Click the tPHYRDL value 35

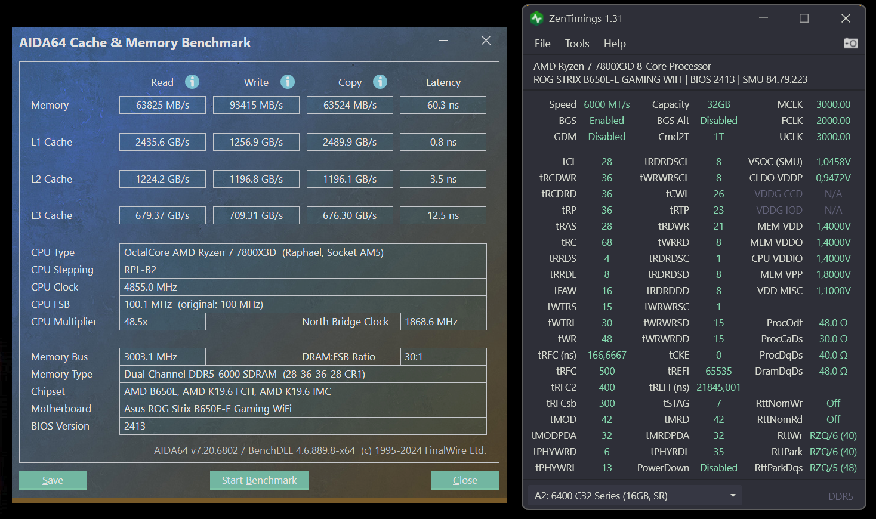click(718, 452)
